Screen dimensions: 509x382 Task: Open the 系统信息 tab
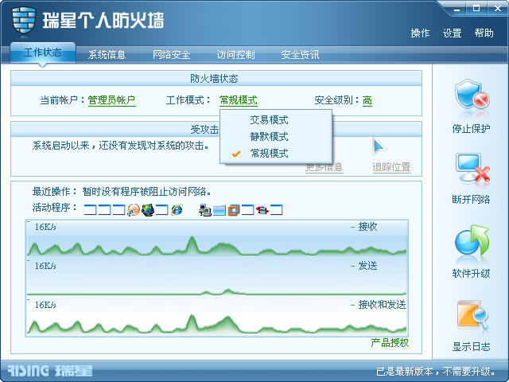coord(107,54)
